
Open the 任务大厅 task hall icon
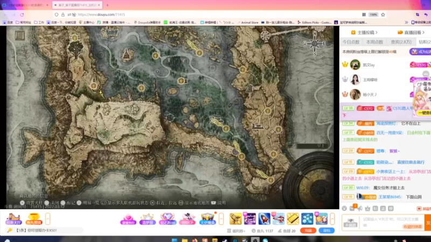[x=14, y=219]
